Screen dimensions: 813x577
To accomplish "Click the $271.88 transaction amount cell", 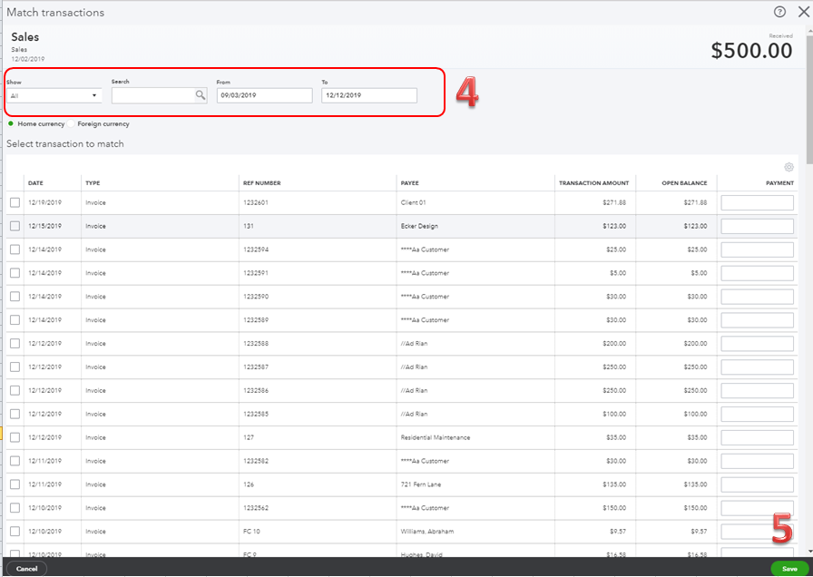I will click(614, 202).
